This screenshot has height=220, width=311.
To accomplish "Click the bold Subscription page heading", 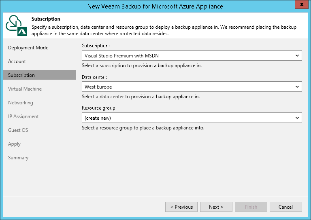I will [x=46, y=19].
